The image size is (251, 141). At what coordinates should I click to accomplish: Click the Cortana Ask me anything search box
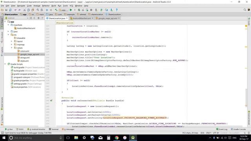pyautogui.click(x=36, y=137)
